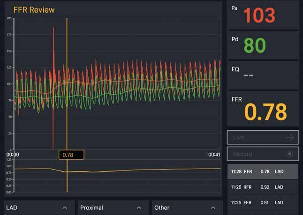
Task: Click the 00:41 end time label
Action: (x=214, y=155)
